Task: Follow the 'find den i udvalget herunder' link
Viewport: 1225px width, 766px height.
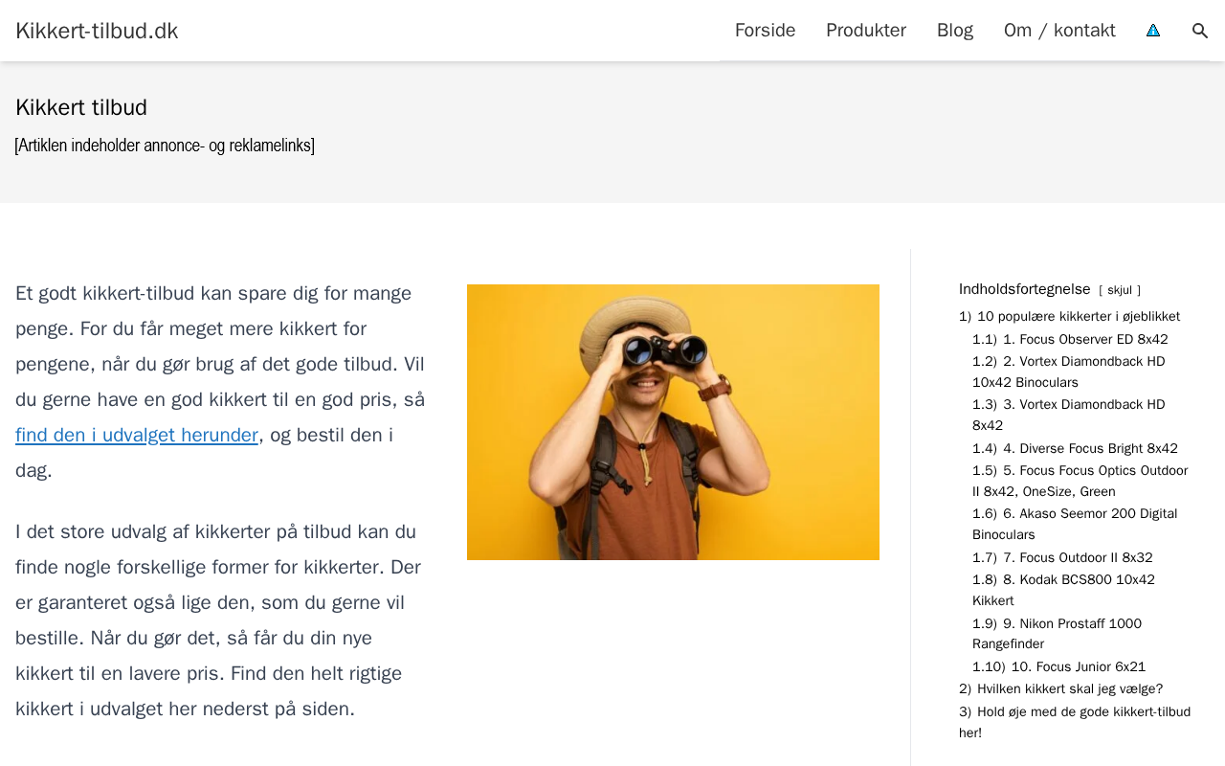Action: click(x=137, y=435)
